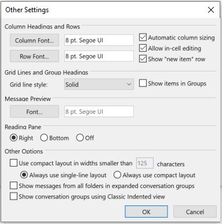This screenshot has width=222, height=224.
Task: Choose Always use single-line layout
Action: click(24, 175)
